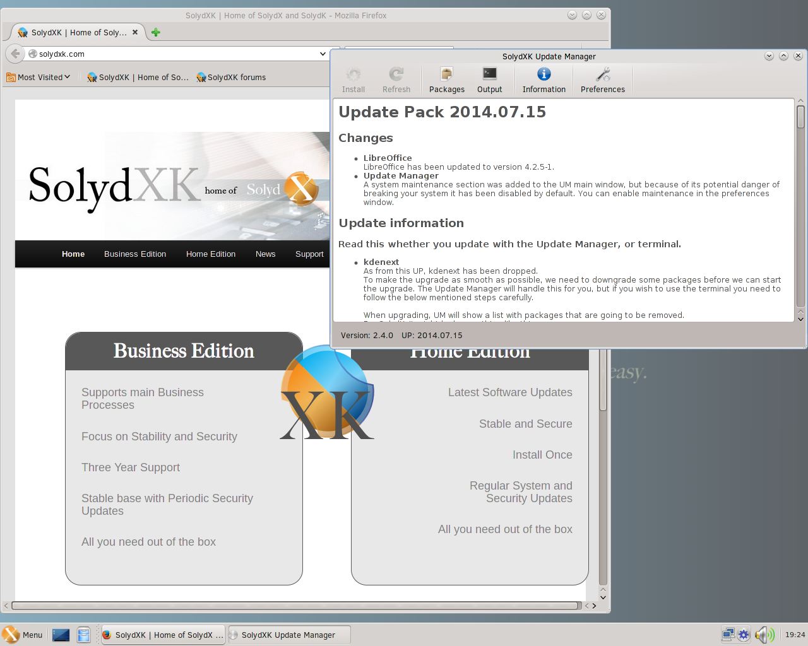Open Home Edition in the site navigation
This screenshot has height=646, width=808.
pos(211,254)
